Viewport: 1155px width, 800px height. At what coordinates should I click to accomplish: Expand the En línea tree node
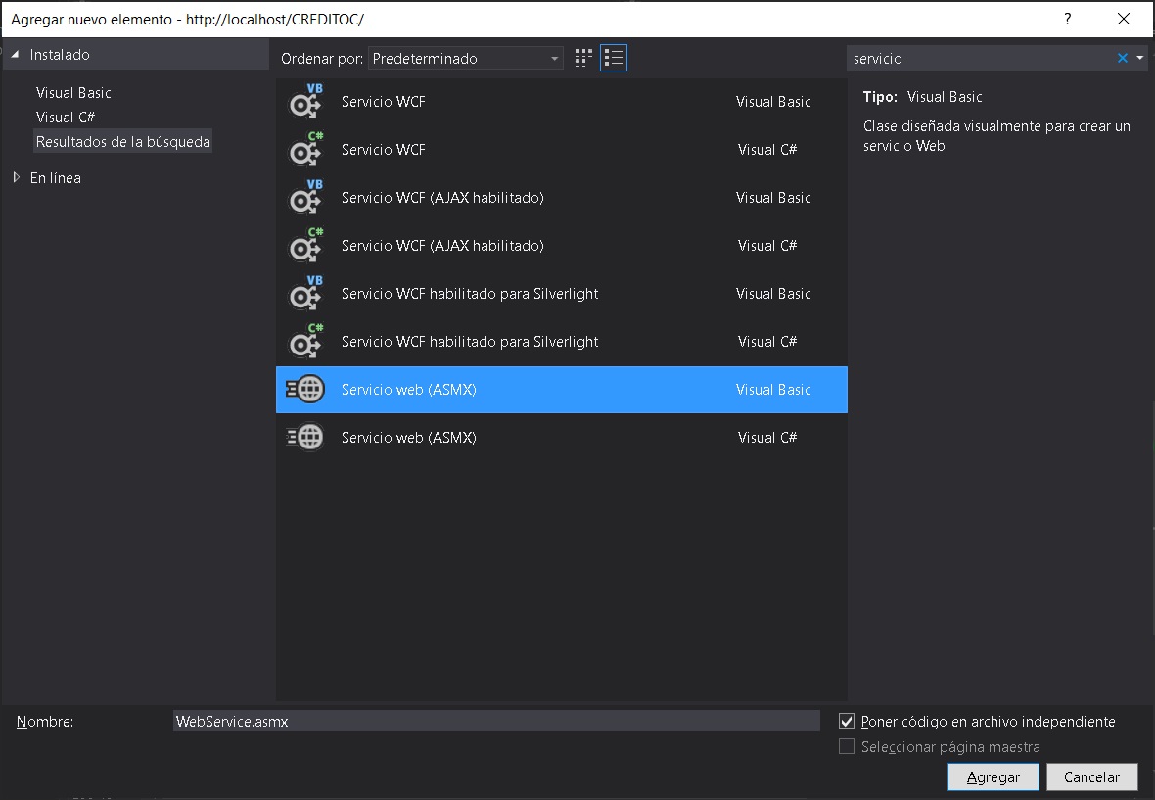[x=16, y=177]
